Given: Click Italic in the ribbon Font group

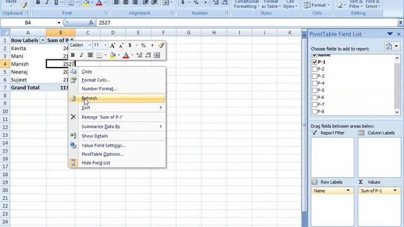Looking at the screenshot, I should [47, 3].
